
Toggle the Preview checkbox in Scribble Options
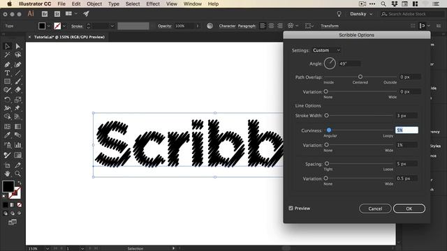click(x=291, y=208)
